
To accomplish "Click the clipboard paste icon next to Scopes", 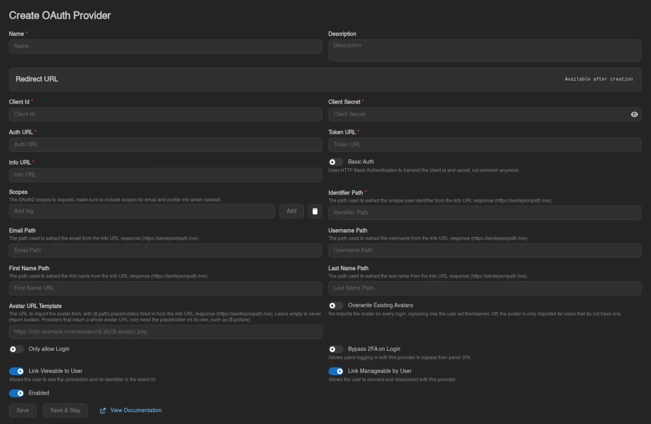I will coord(315,211).
